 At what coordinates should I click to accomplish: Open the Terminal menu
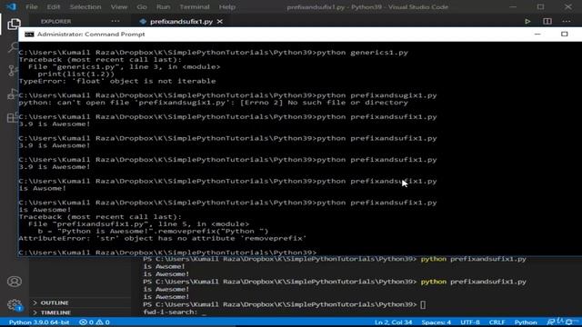pos(195,6)
